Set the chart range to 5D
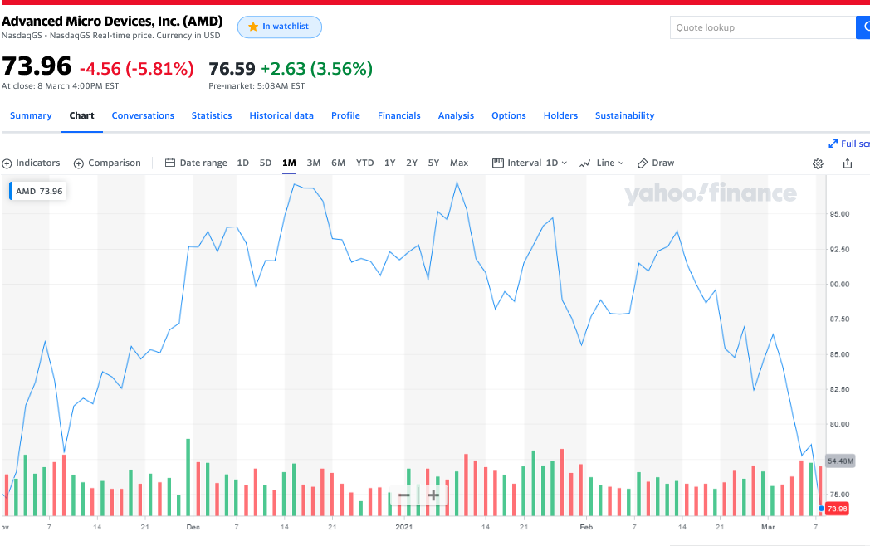Viewport: 870px width, 546px height. [x=266, y=163]
